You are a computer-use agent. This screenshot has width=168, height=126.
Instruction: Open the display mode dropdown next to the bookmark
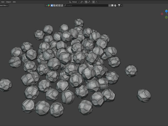tap(115, 5)
